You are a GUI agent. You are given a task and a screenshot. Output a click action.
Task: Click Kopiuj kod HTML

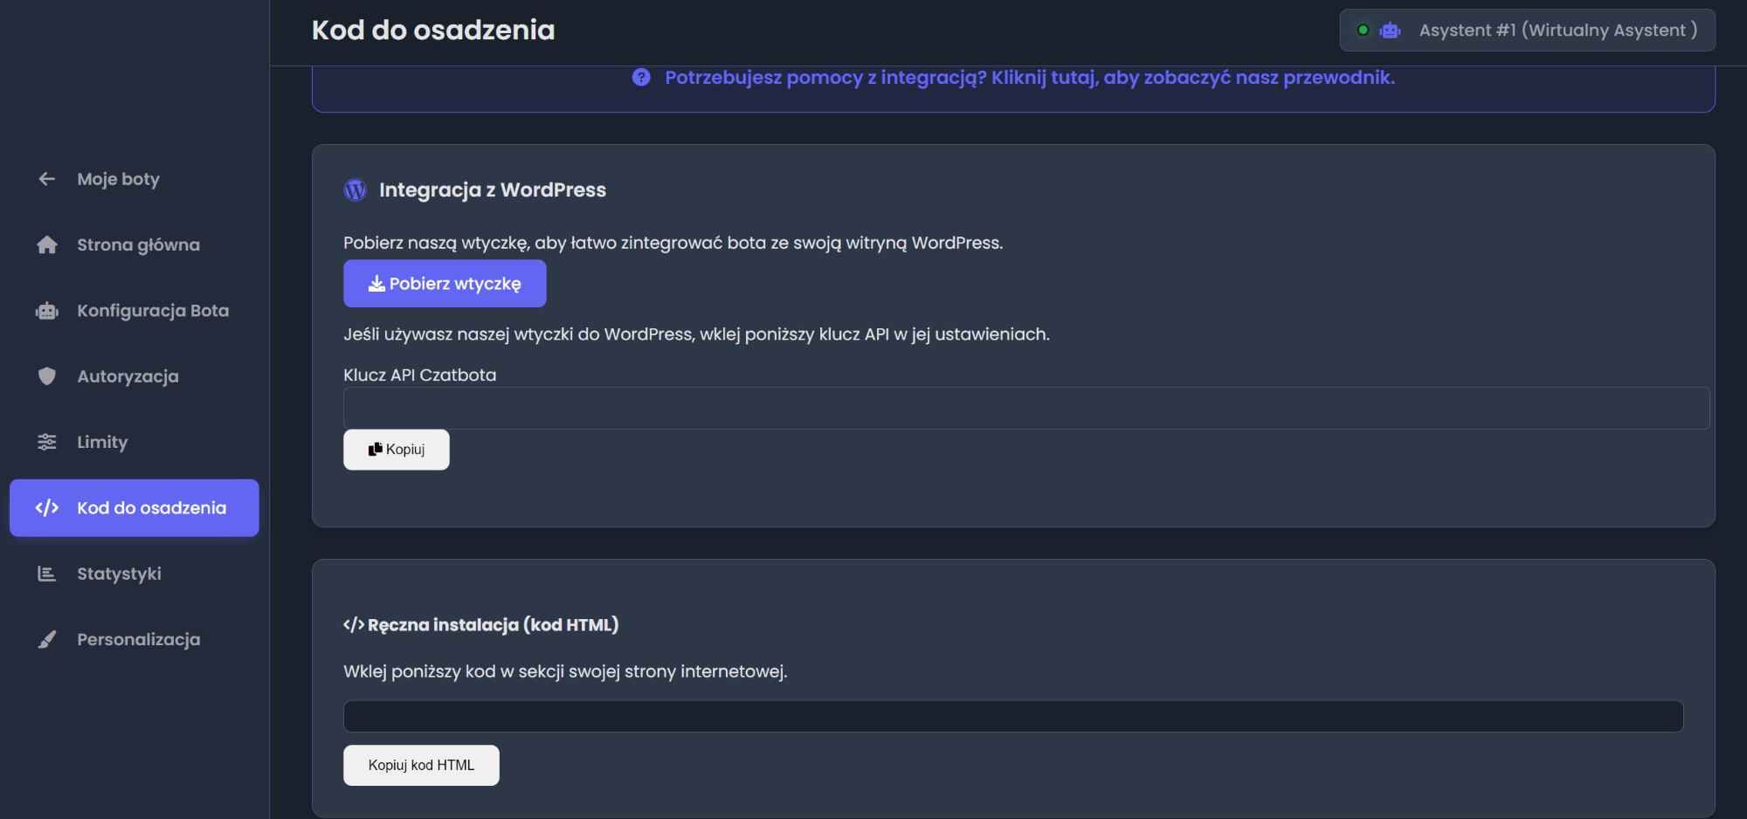[x=421, y=765]
